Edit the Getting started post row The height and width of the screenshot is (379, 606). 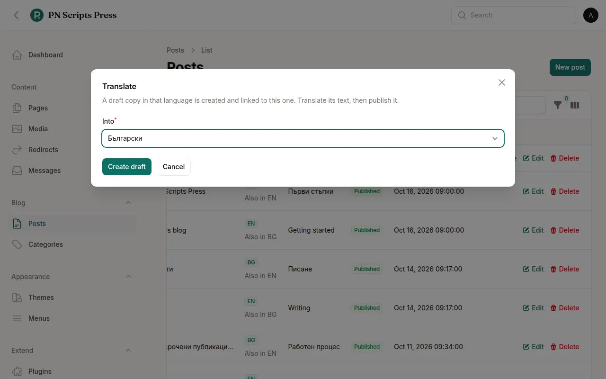[534, 230]
